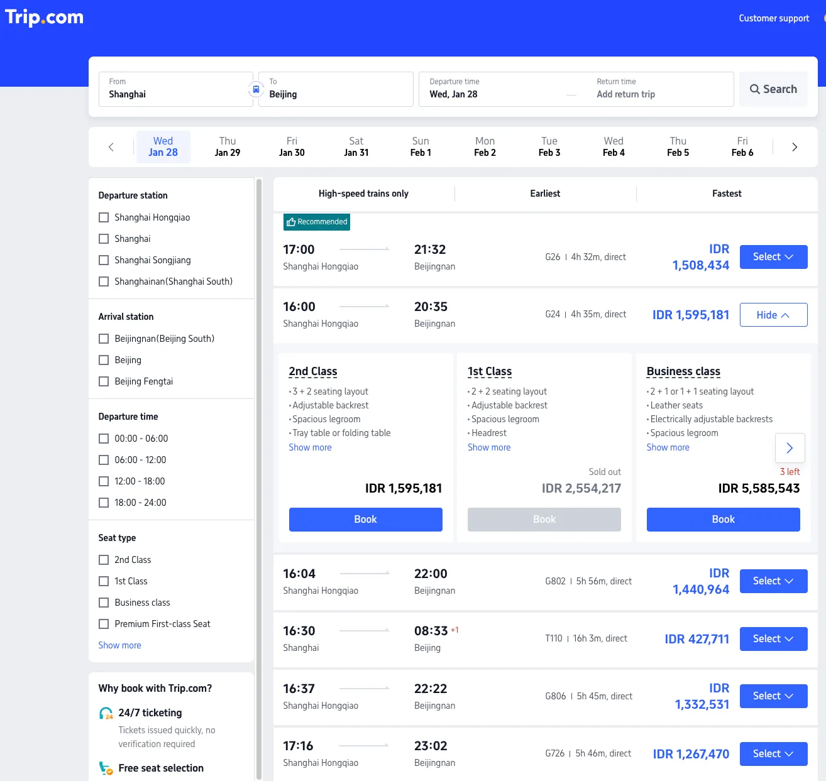Check the Shanghai Hongqiao departure station box

(104, 217)
